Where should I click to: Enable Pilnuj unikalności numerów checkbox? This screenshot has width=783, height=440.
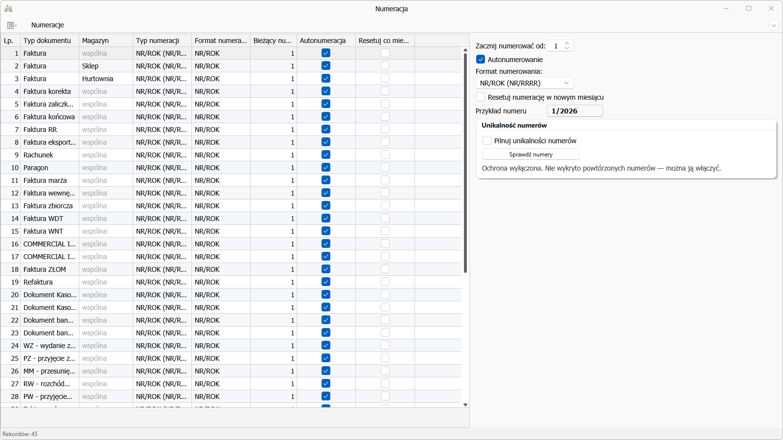(x=487, y=141)
